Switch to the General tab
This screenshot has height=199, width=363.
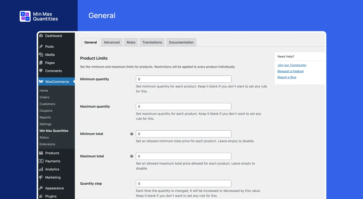pos(90,42)
